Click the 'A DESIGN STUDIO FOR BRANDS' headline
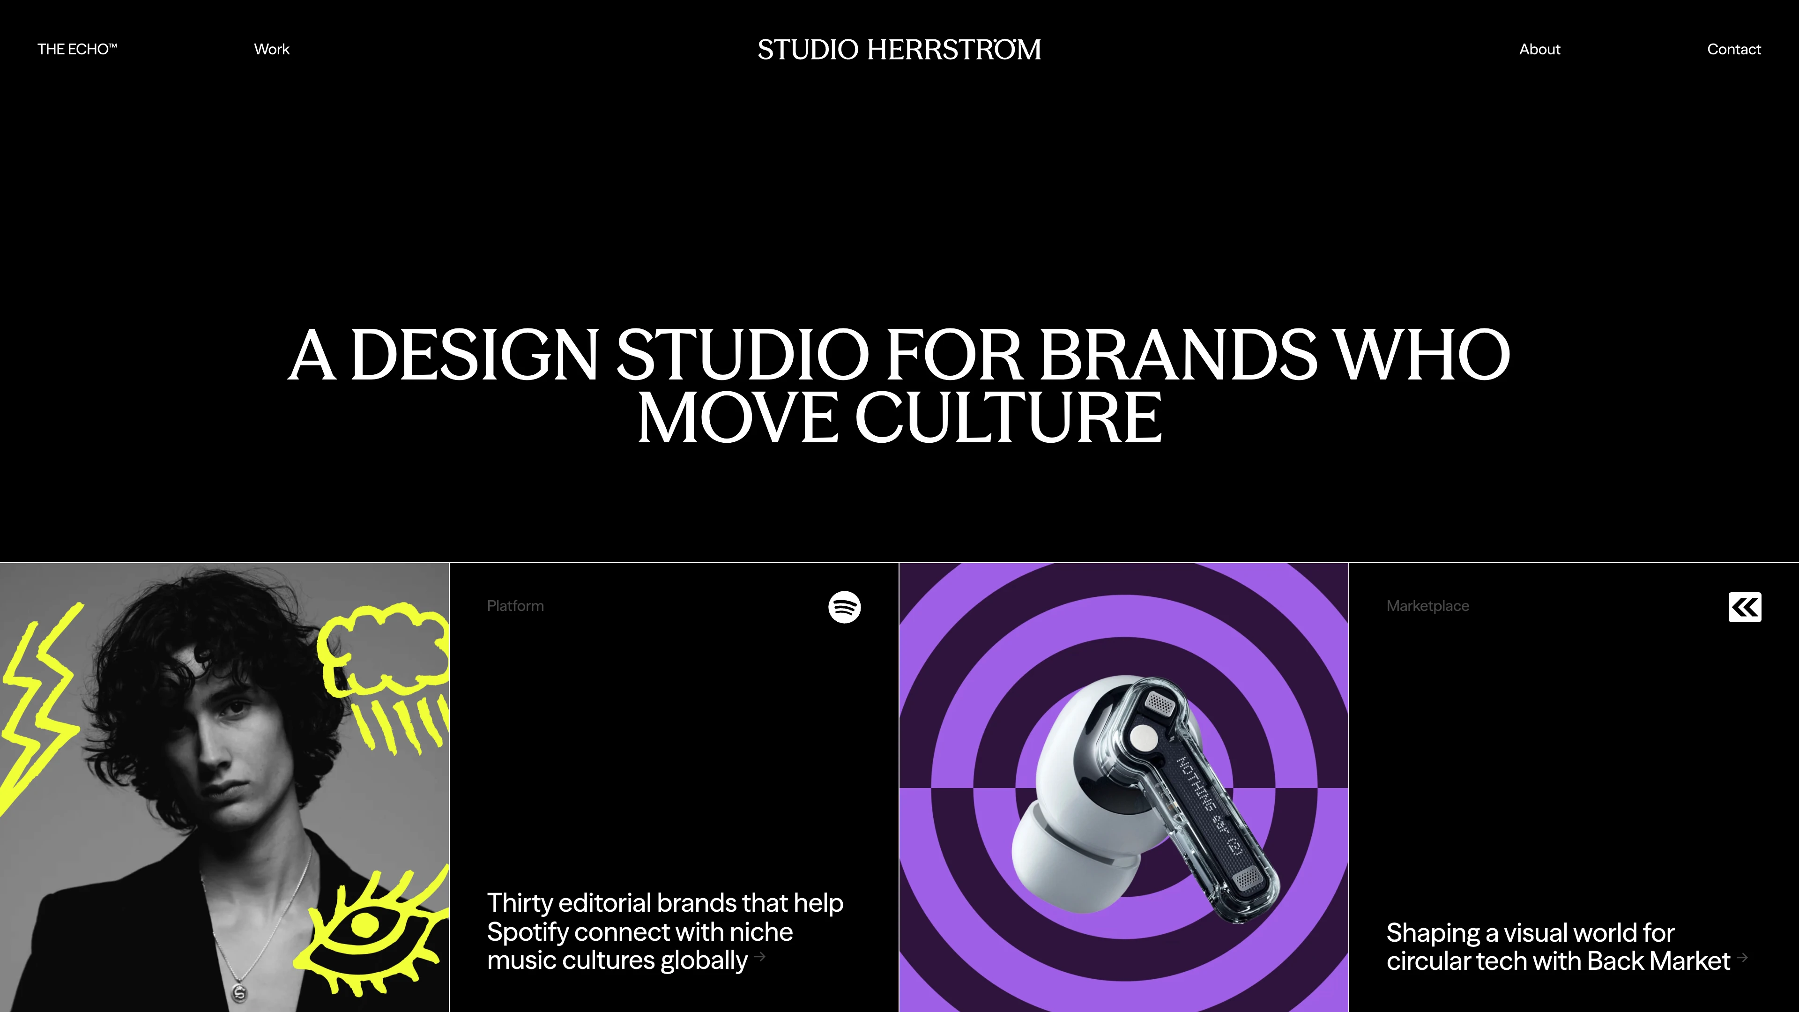Image resolution: width=1799 pixels, height=1012 pixels. tap(899, 386)
